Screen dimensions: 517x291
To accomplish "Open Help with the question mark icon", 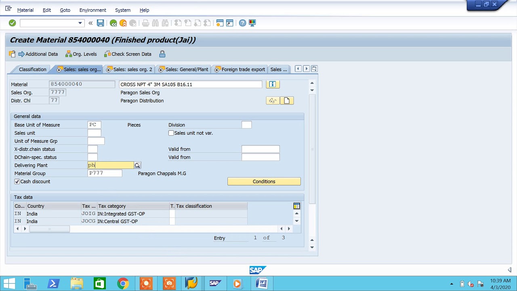I will click(x=242, y=23).
